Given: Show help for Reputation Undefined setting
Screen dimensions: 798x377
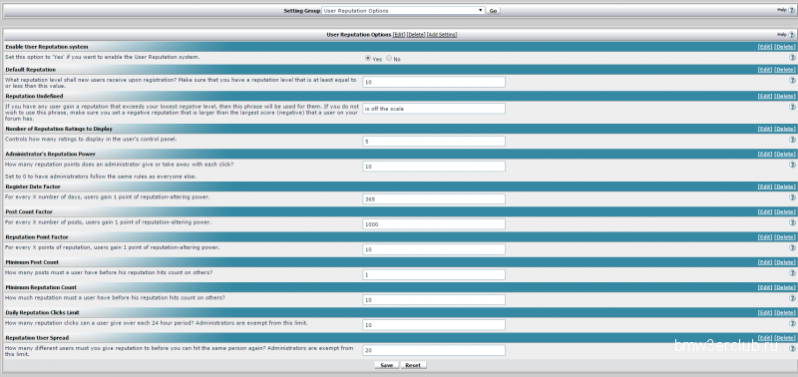Looking at the screenshot, I should pos(792,107).
